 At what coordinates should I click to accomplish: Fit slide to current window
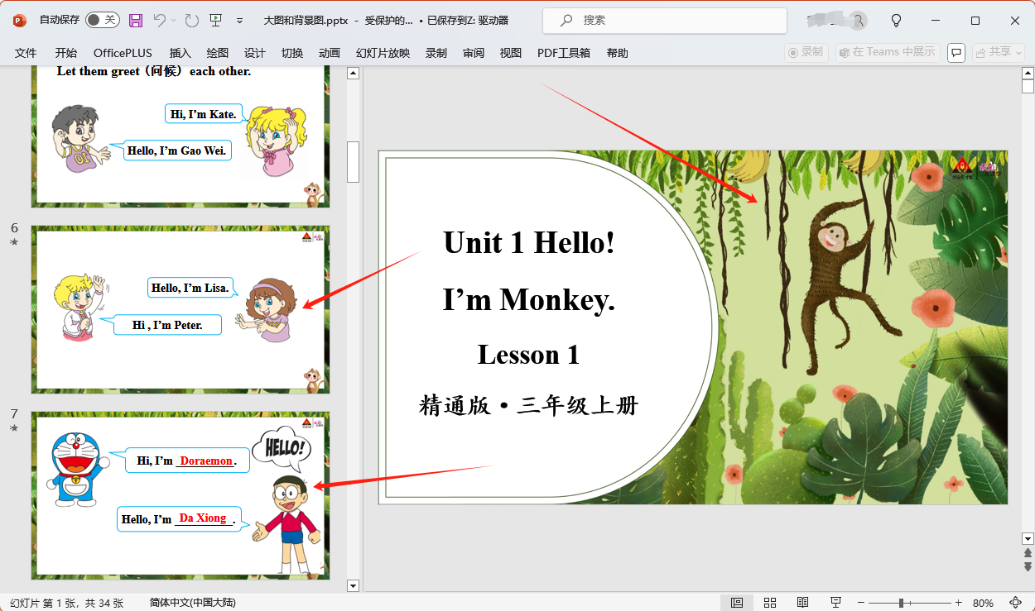[1016, 603]
